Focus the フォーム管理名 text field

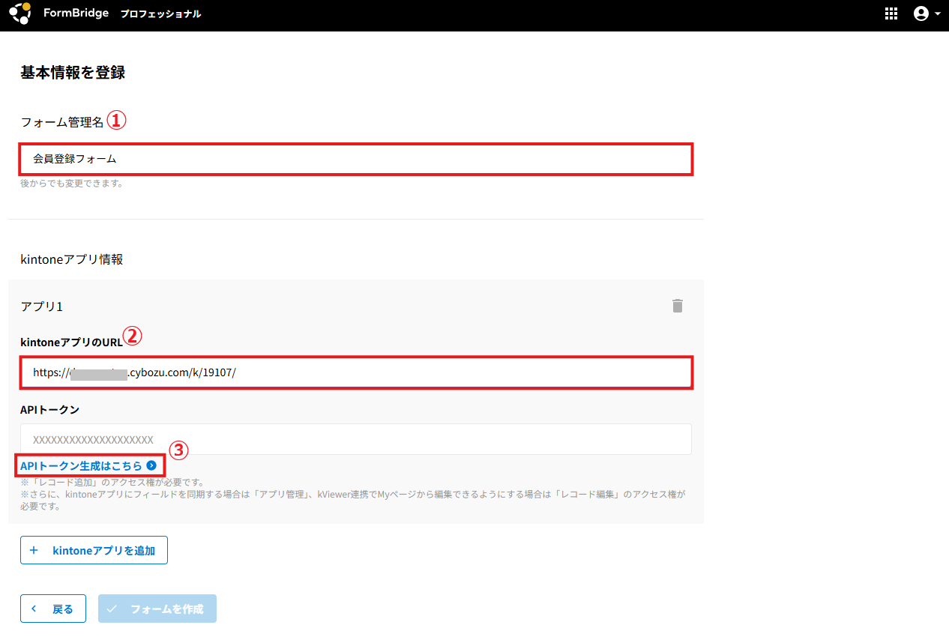pyautogui.click(x=356, y=159)
